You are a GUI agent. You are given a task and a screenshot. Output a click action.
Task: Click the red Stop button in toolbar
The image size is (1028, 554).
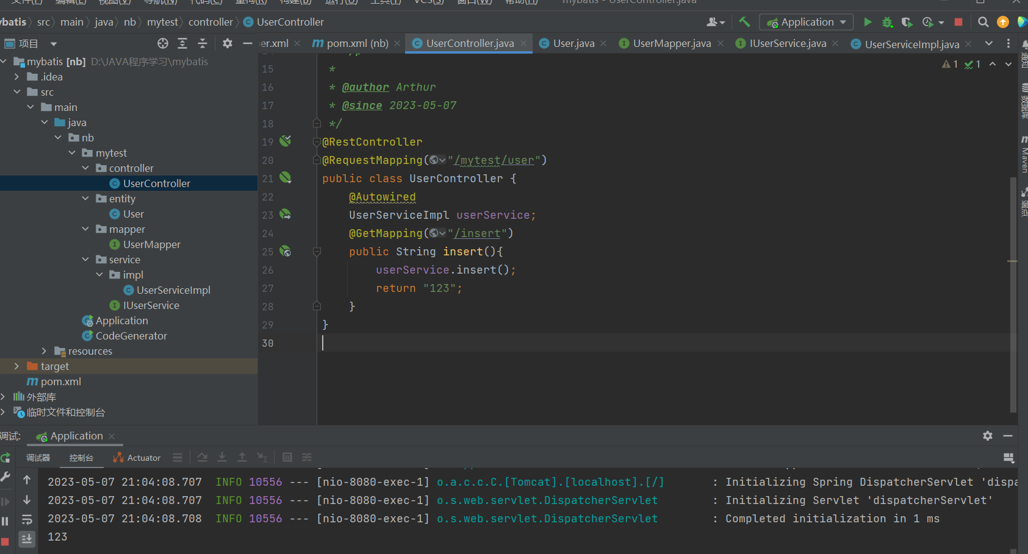coord(958,22)
